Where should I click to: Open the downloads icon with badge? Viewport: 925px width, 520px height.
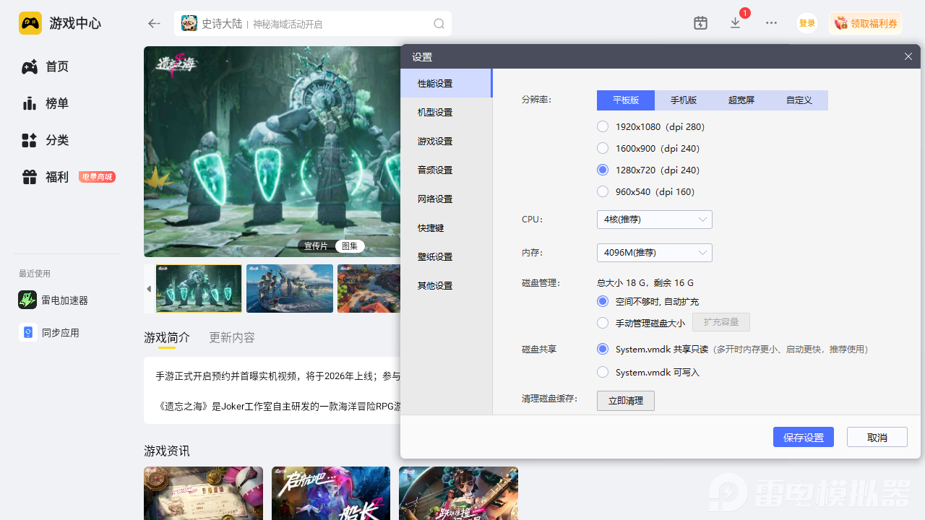(736, 23)
